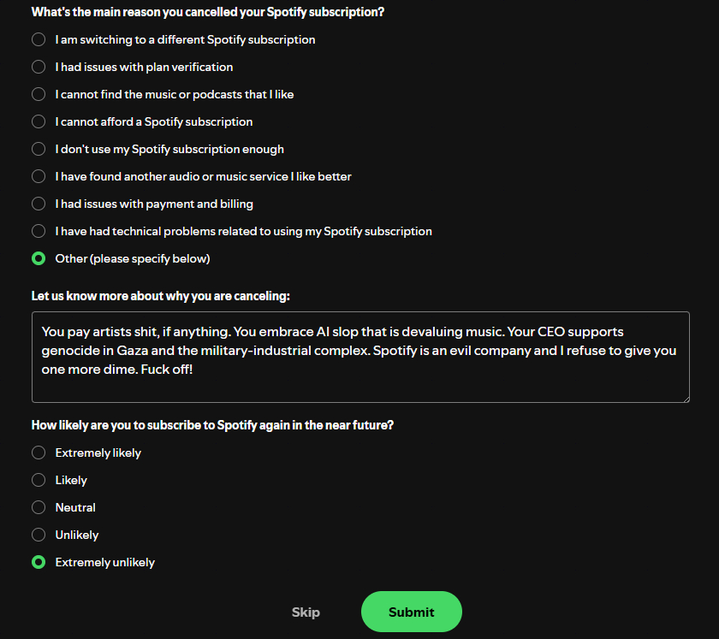Select 'issues with payment and billing' reason
The width and height of the screenshot is (719, 639).
tap(39, 204)
